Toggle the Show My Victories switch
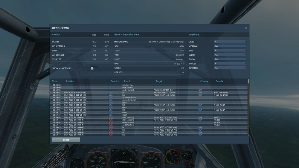The width and height of the screenshot is (299, 168). (94, 68)
